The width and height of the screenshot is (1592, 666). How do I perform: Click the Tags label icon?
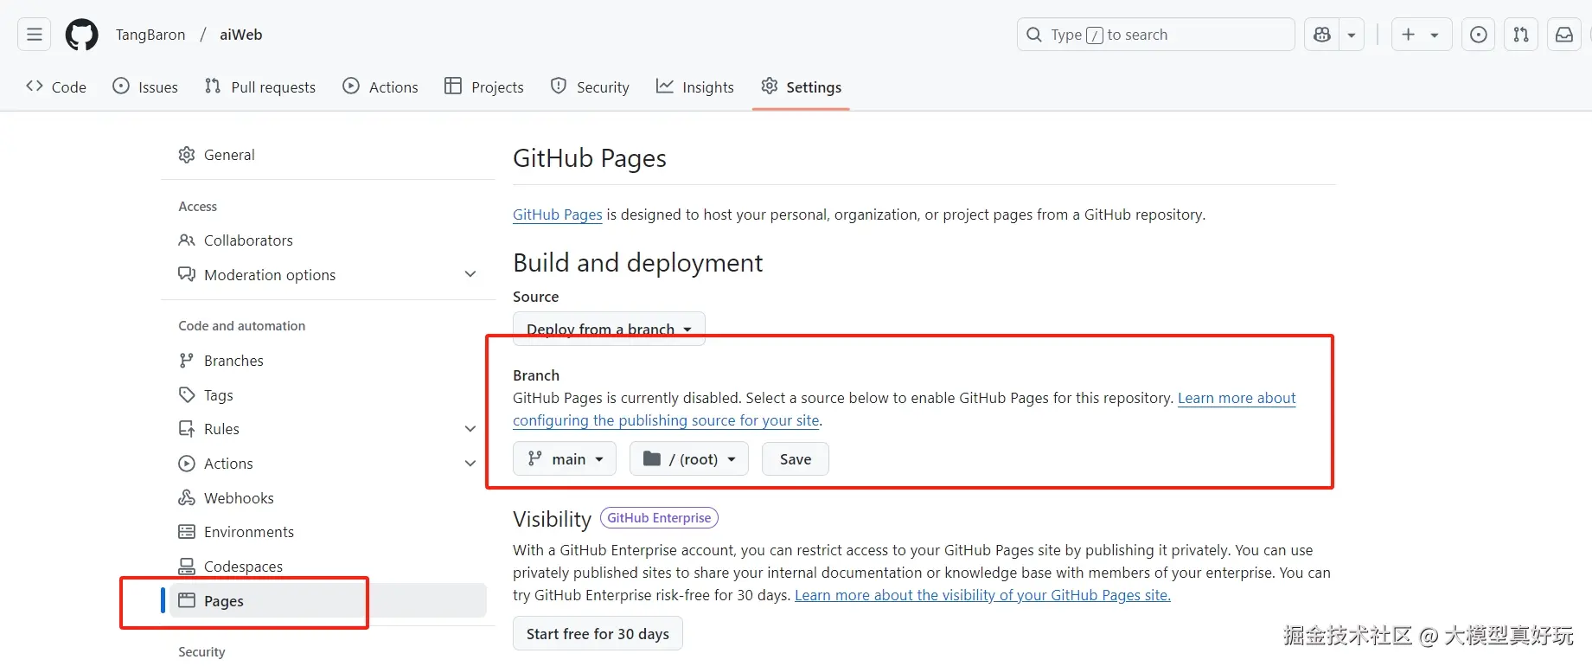(x=187, y=395)
